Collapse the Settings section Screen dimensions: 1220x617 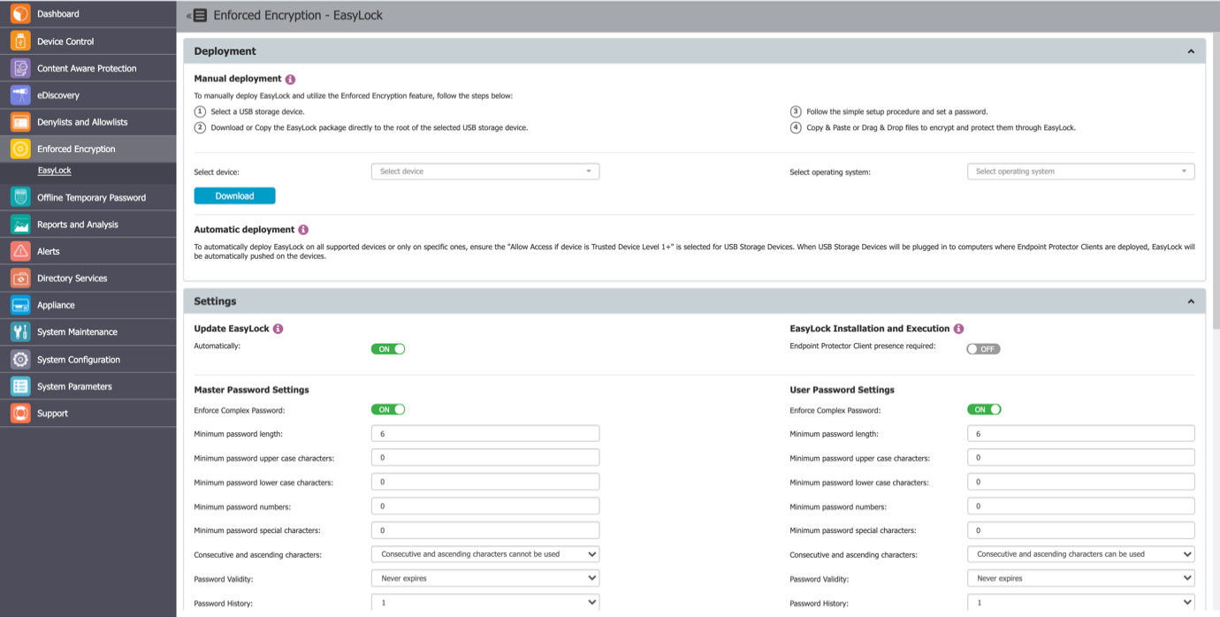tap(1191, 301)
